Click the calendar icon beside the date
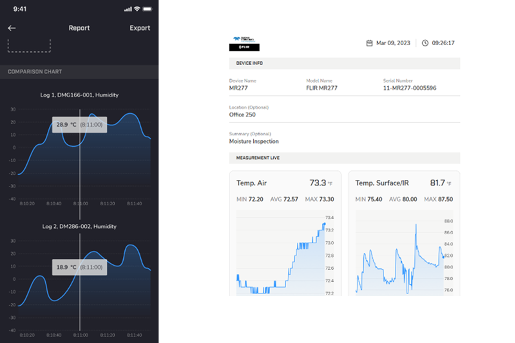 (369, 43)
